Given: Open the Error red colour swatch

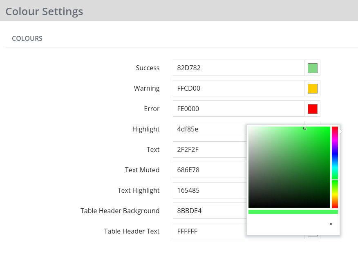Looking at the screenshot, I should [312, 109].
